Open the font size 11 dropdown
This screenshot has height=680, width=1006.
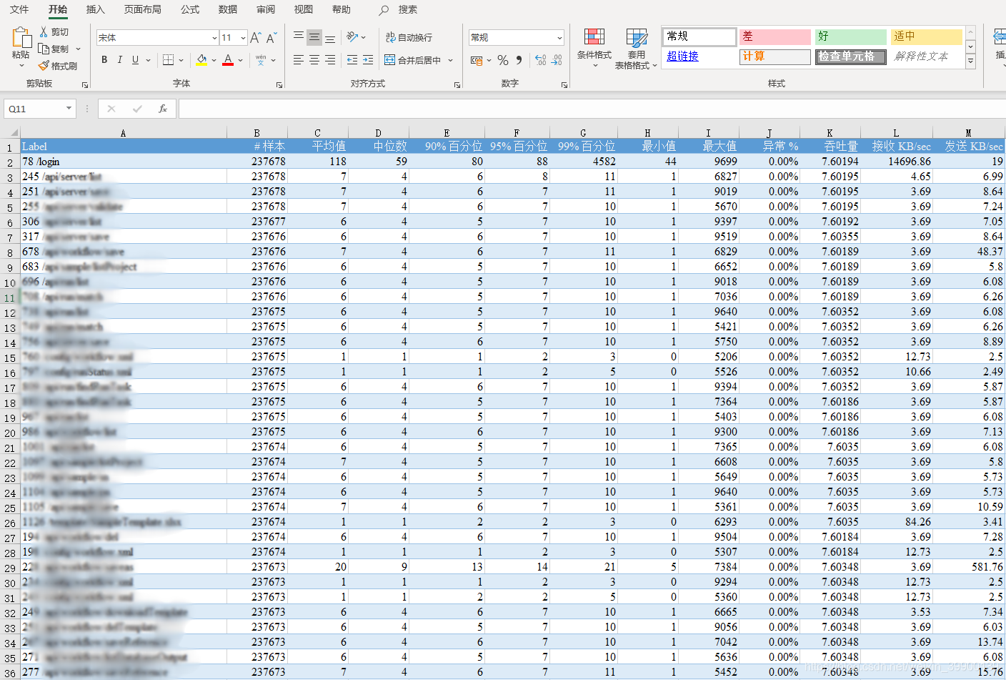point(243,38)
